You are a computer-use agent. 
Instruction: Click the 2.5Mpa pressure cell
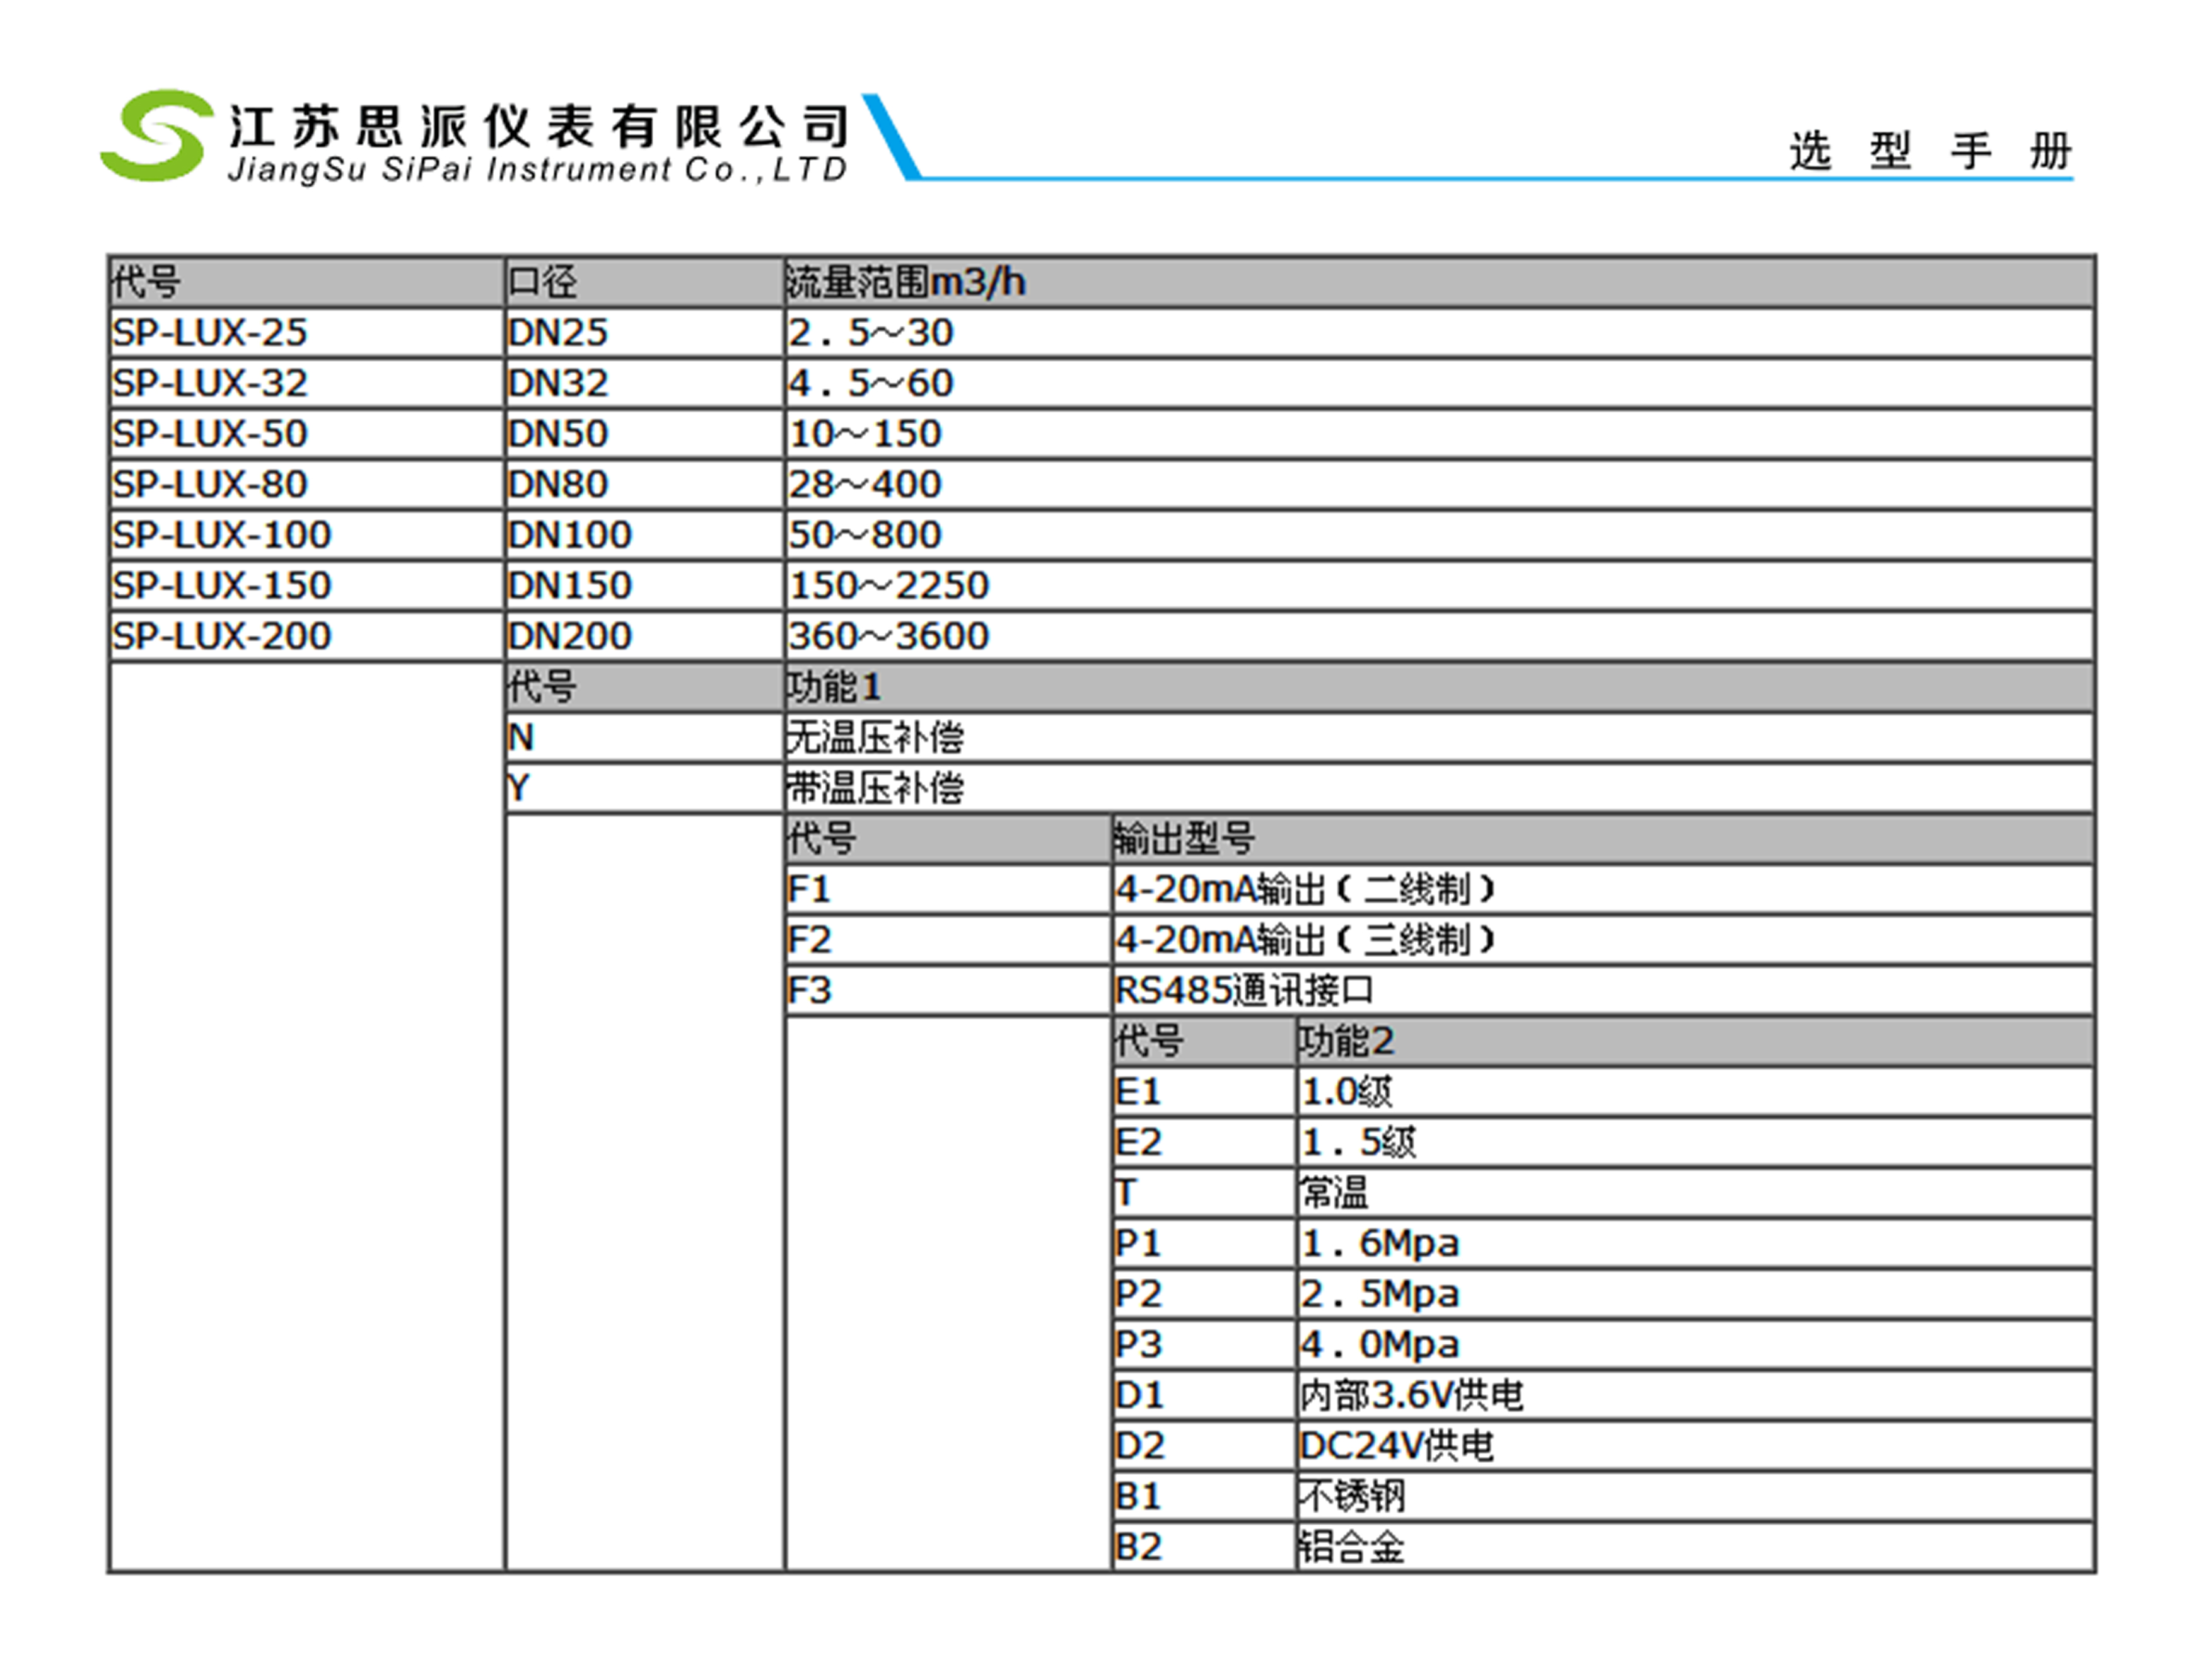(1695, 1294)
